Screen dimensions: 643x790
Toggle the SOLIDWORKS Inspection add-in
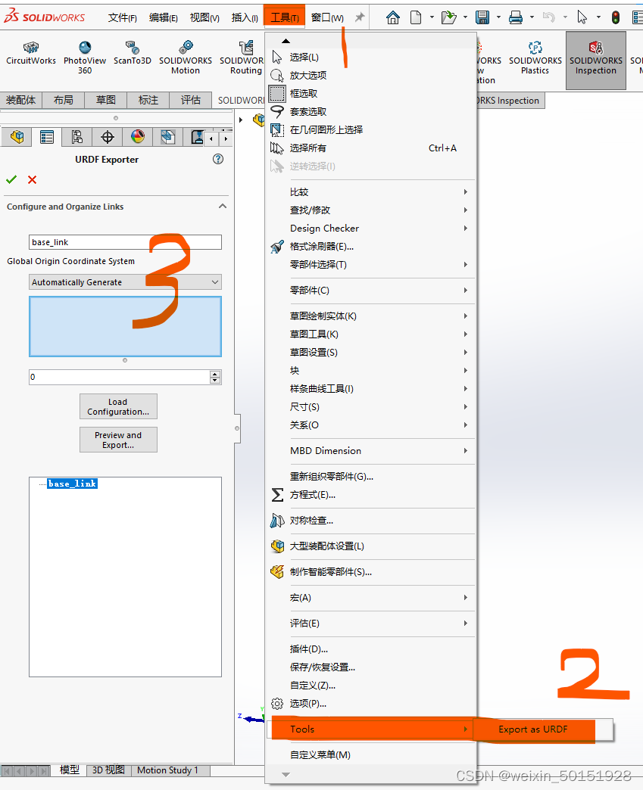[595, 60]
